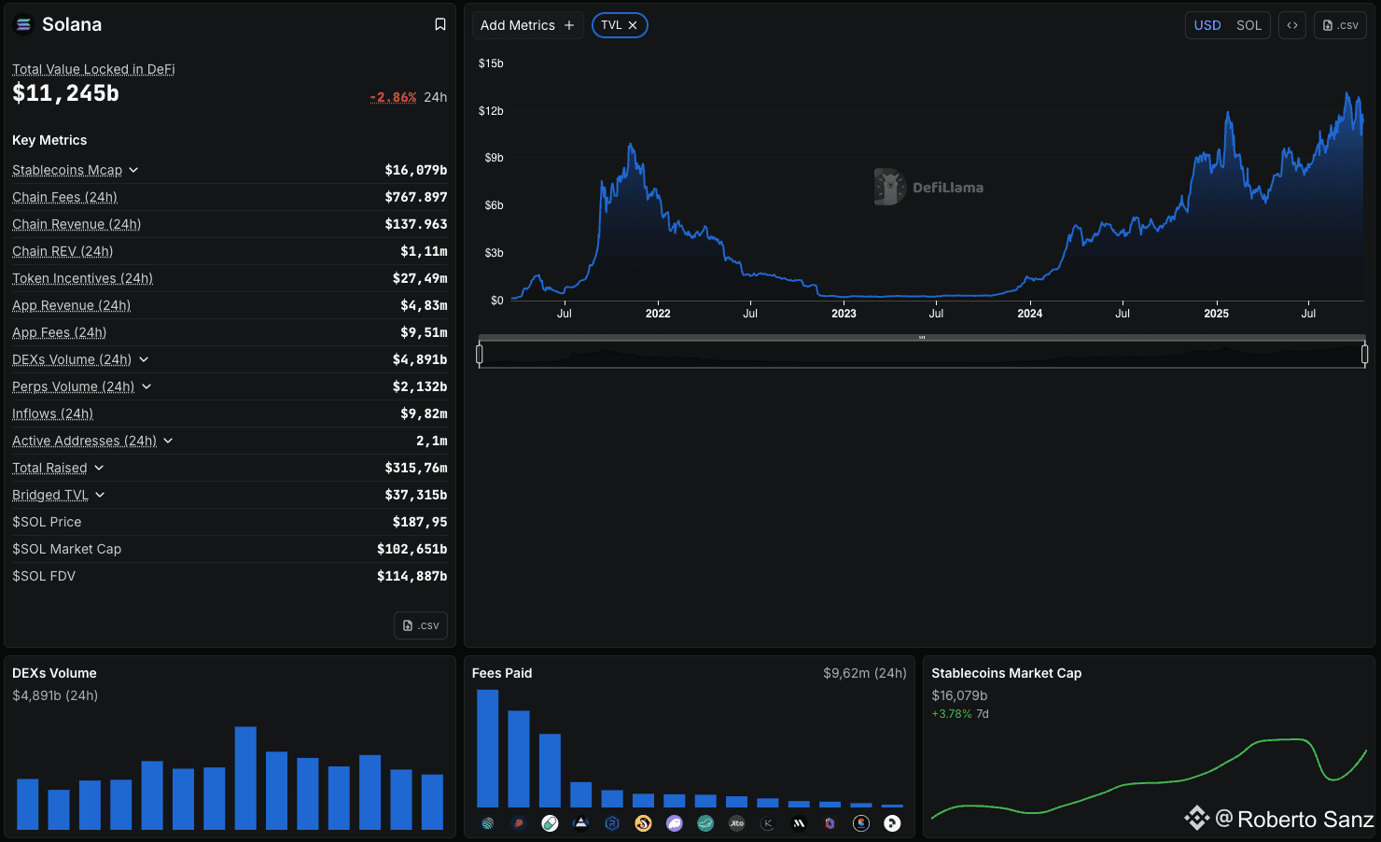Select the black M-stripes protocol icon
Viewport: 1381px width, 842px height.
click(799, 823)
